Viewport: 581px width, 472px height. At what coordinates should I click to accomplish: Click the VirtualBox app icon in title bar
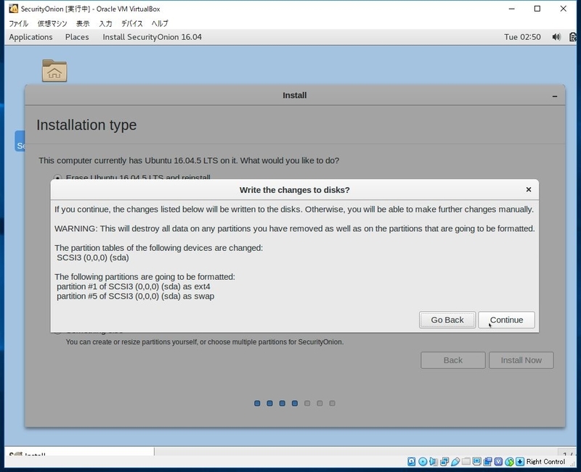[x=13, y=8]
